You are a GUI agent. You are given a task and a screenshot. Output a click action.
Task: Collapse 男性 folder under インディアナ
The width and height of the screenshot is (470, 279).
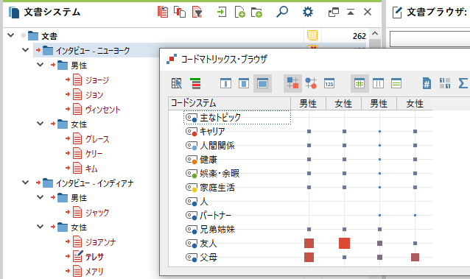point(41,197)
